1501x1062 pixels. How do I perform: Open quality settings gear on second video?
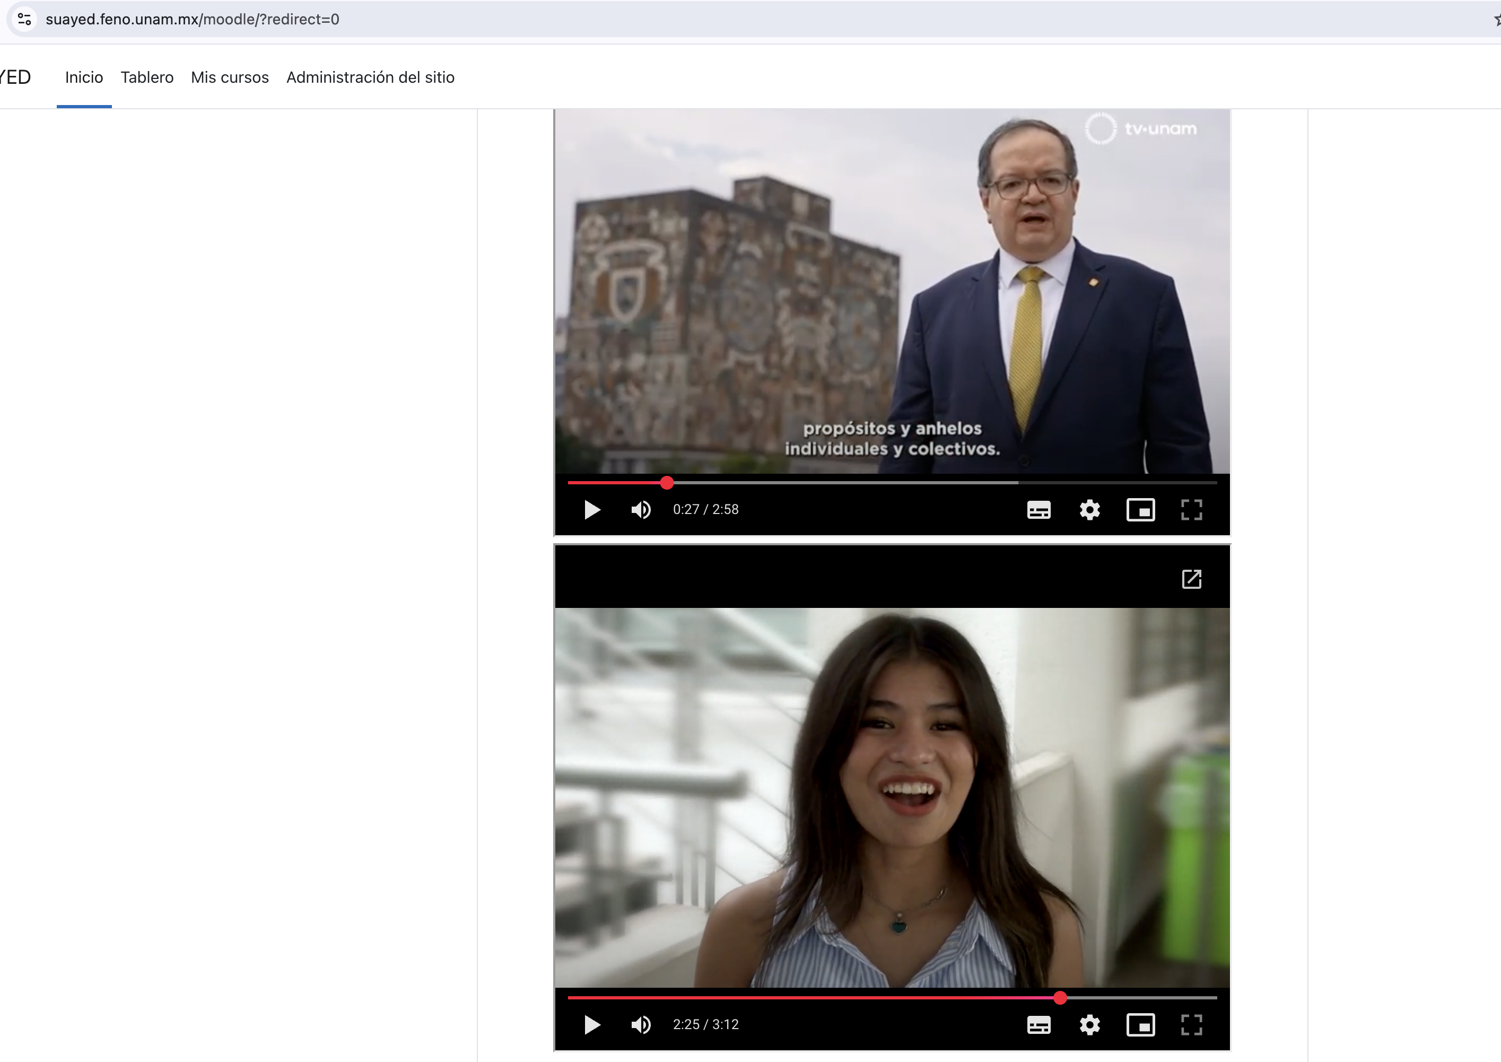1089,1025
